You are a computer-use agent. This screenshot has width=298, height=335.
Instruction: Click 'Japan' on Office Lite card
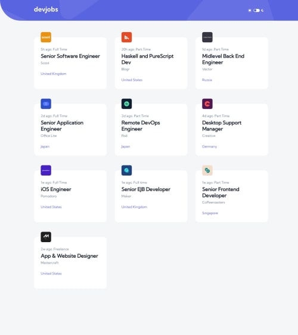pyautogui.click(x=45, y=146)
